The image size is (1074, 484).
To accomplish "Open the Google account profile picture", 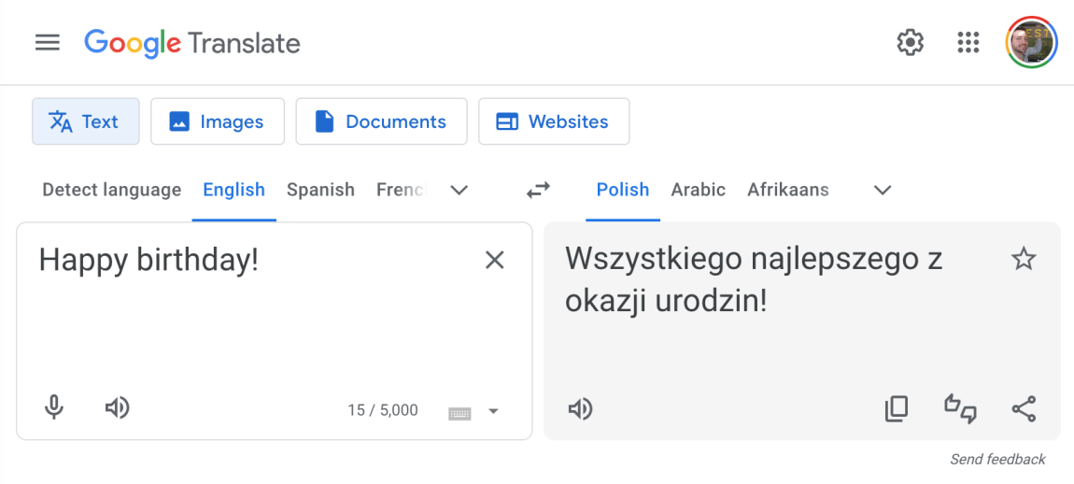I will point(1032,42).
